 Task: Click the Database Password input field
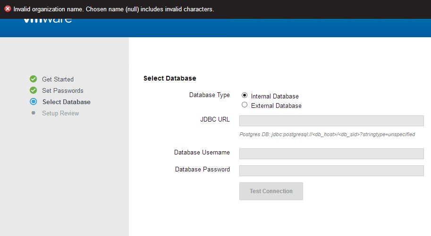[x=331, y=171]
